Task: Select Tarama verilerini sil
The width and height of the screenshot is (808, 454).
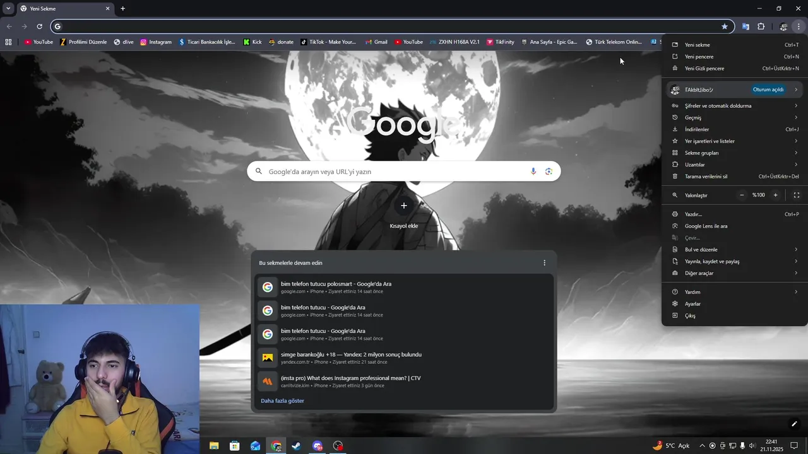Action: 735,177
